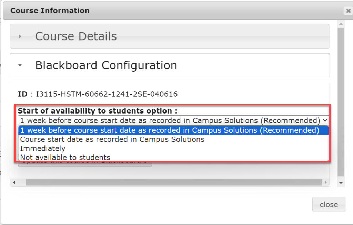Click the Course Details disclosure triangle
Viewport: 353px width, 225px height.
click(x=20, y=36)
